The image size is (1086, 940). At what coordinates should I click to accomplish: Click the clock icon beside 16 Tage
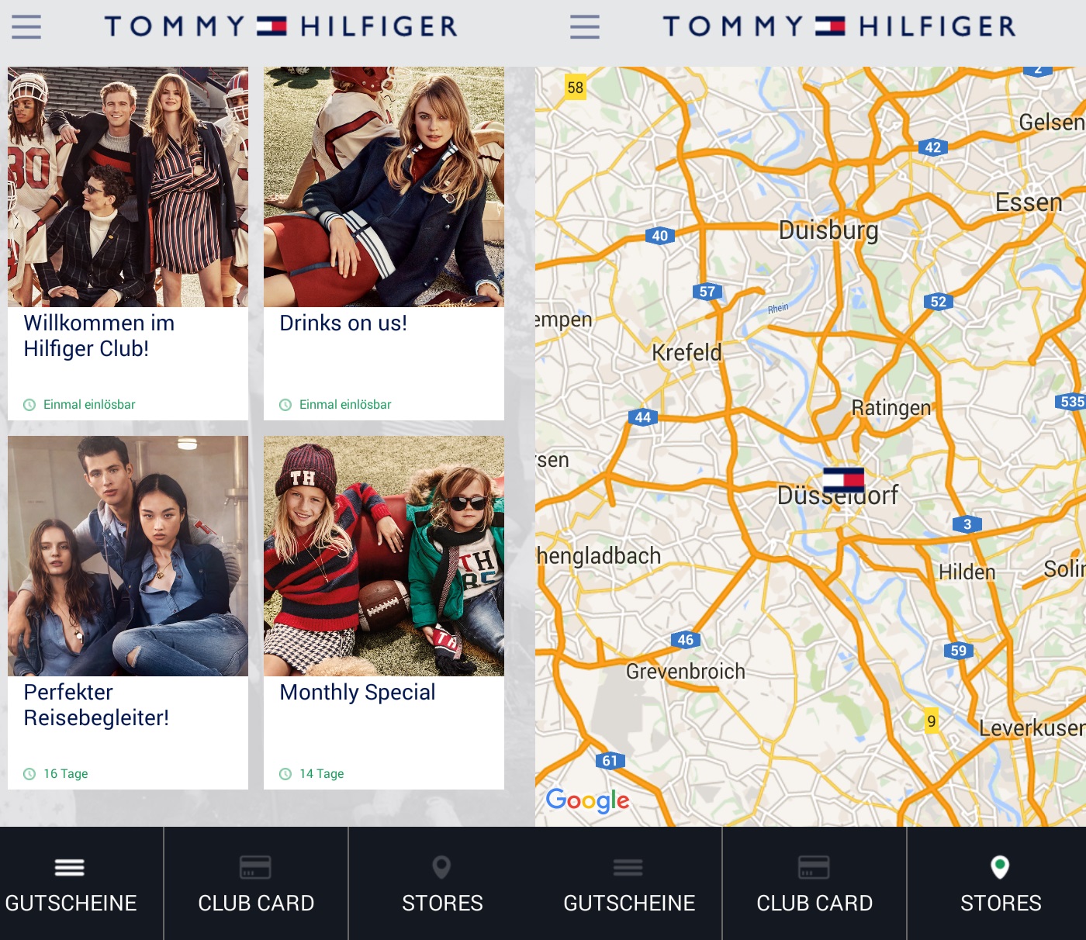click(29, 774)
